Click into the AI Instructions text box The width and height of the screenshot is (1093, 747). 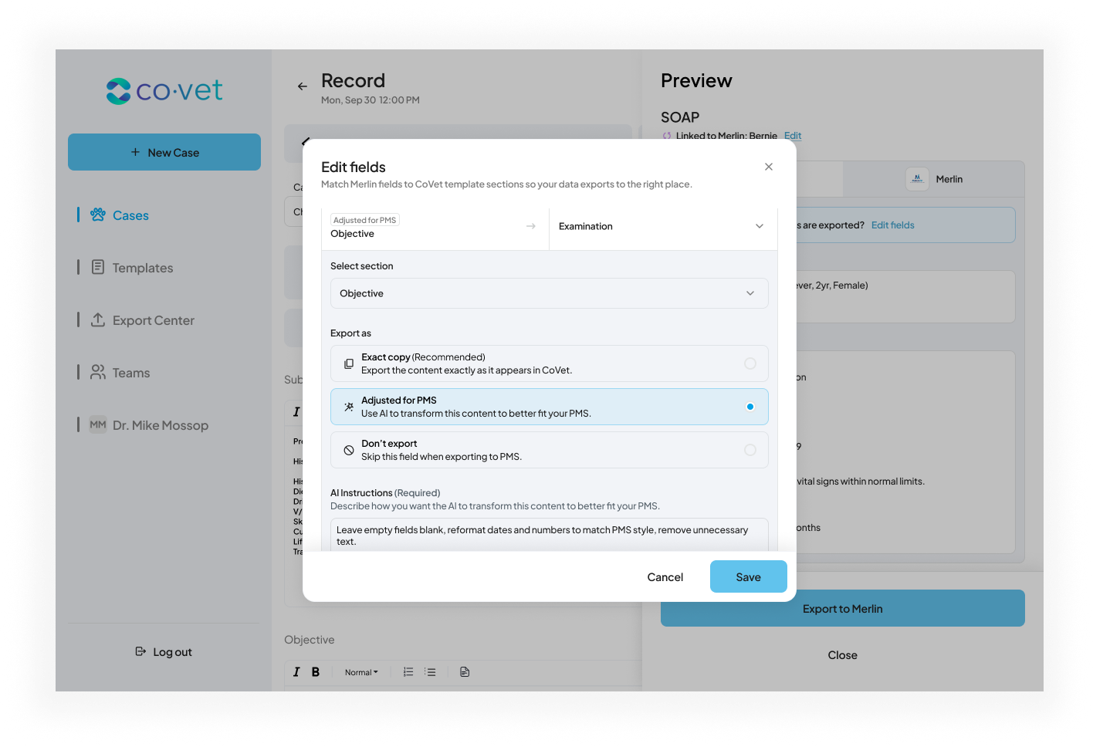pyautogui.click(x=550, y=536)
